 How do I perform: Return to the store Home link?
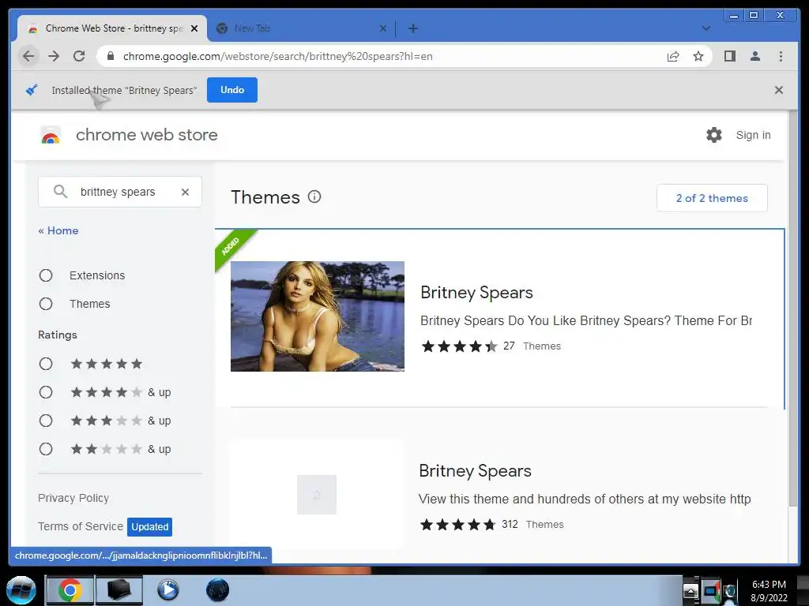coord(58,230)
